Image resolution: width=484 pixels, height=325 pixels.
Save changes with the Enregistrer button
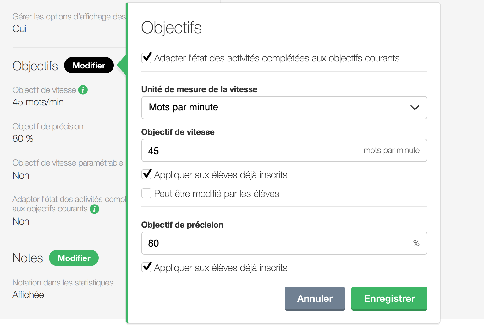tap(389, 298)
